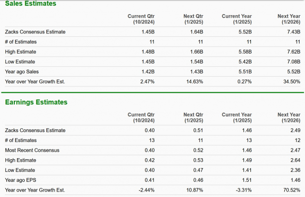Image resolution: width=305 pixels, height=197 pixels.
Task: Select Next Qtr (1/2025) header in Sales table
Action: click(193, 19)
